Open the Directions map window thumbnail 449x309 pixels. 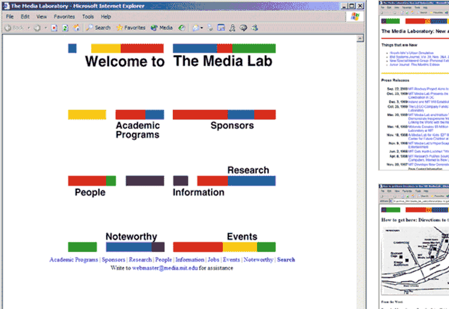[x=414, y=246]
